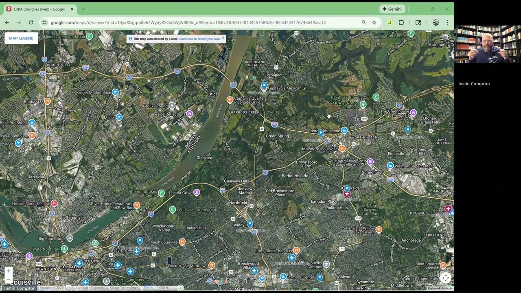
Task: Select the church pin at Windy Hills
Action: (250, 224)
